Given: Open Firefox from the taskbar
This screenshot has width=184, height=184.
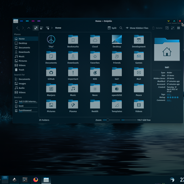Looking at the screenshot, I should [35, 179].
